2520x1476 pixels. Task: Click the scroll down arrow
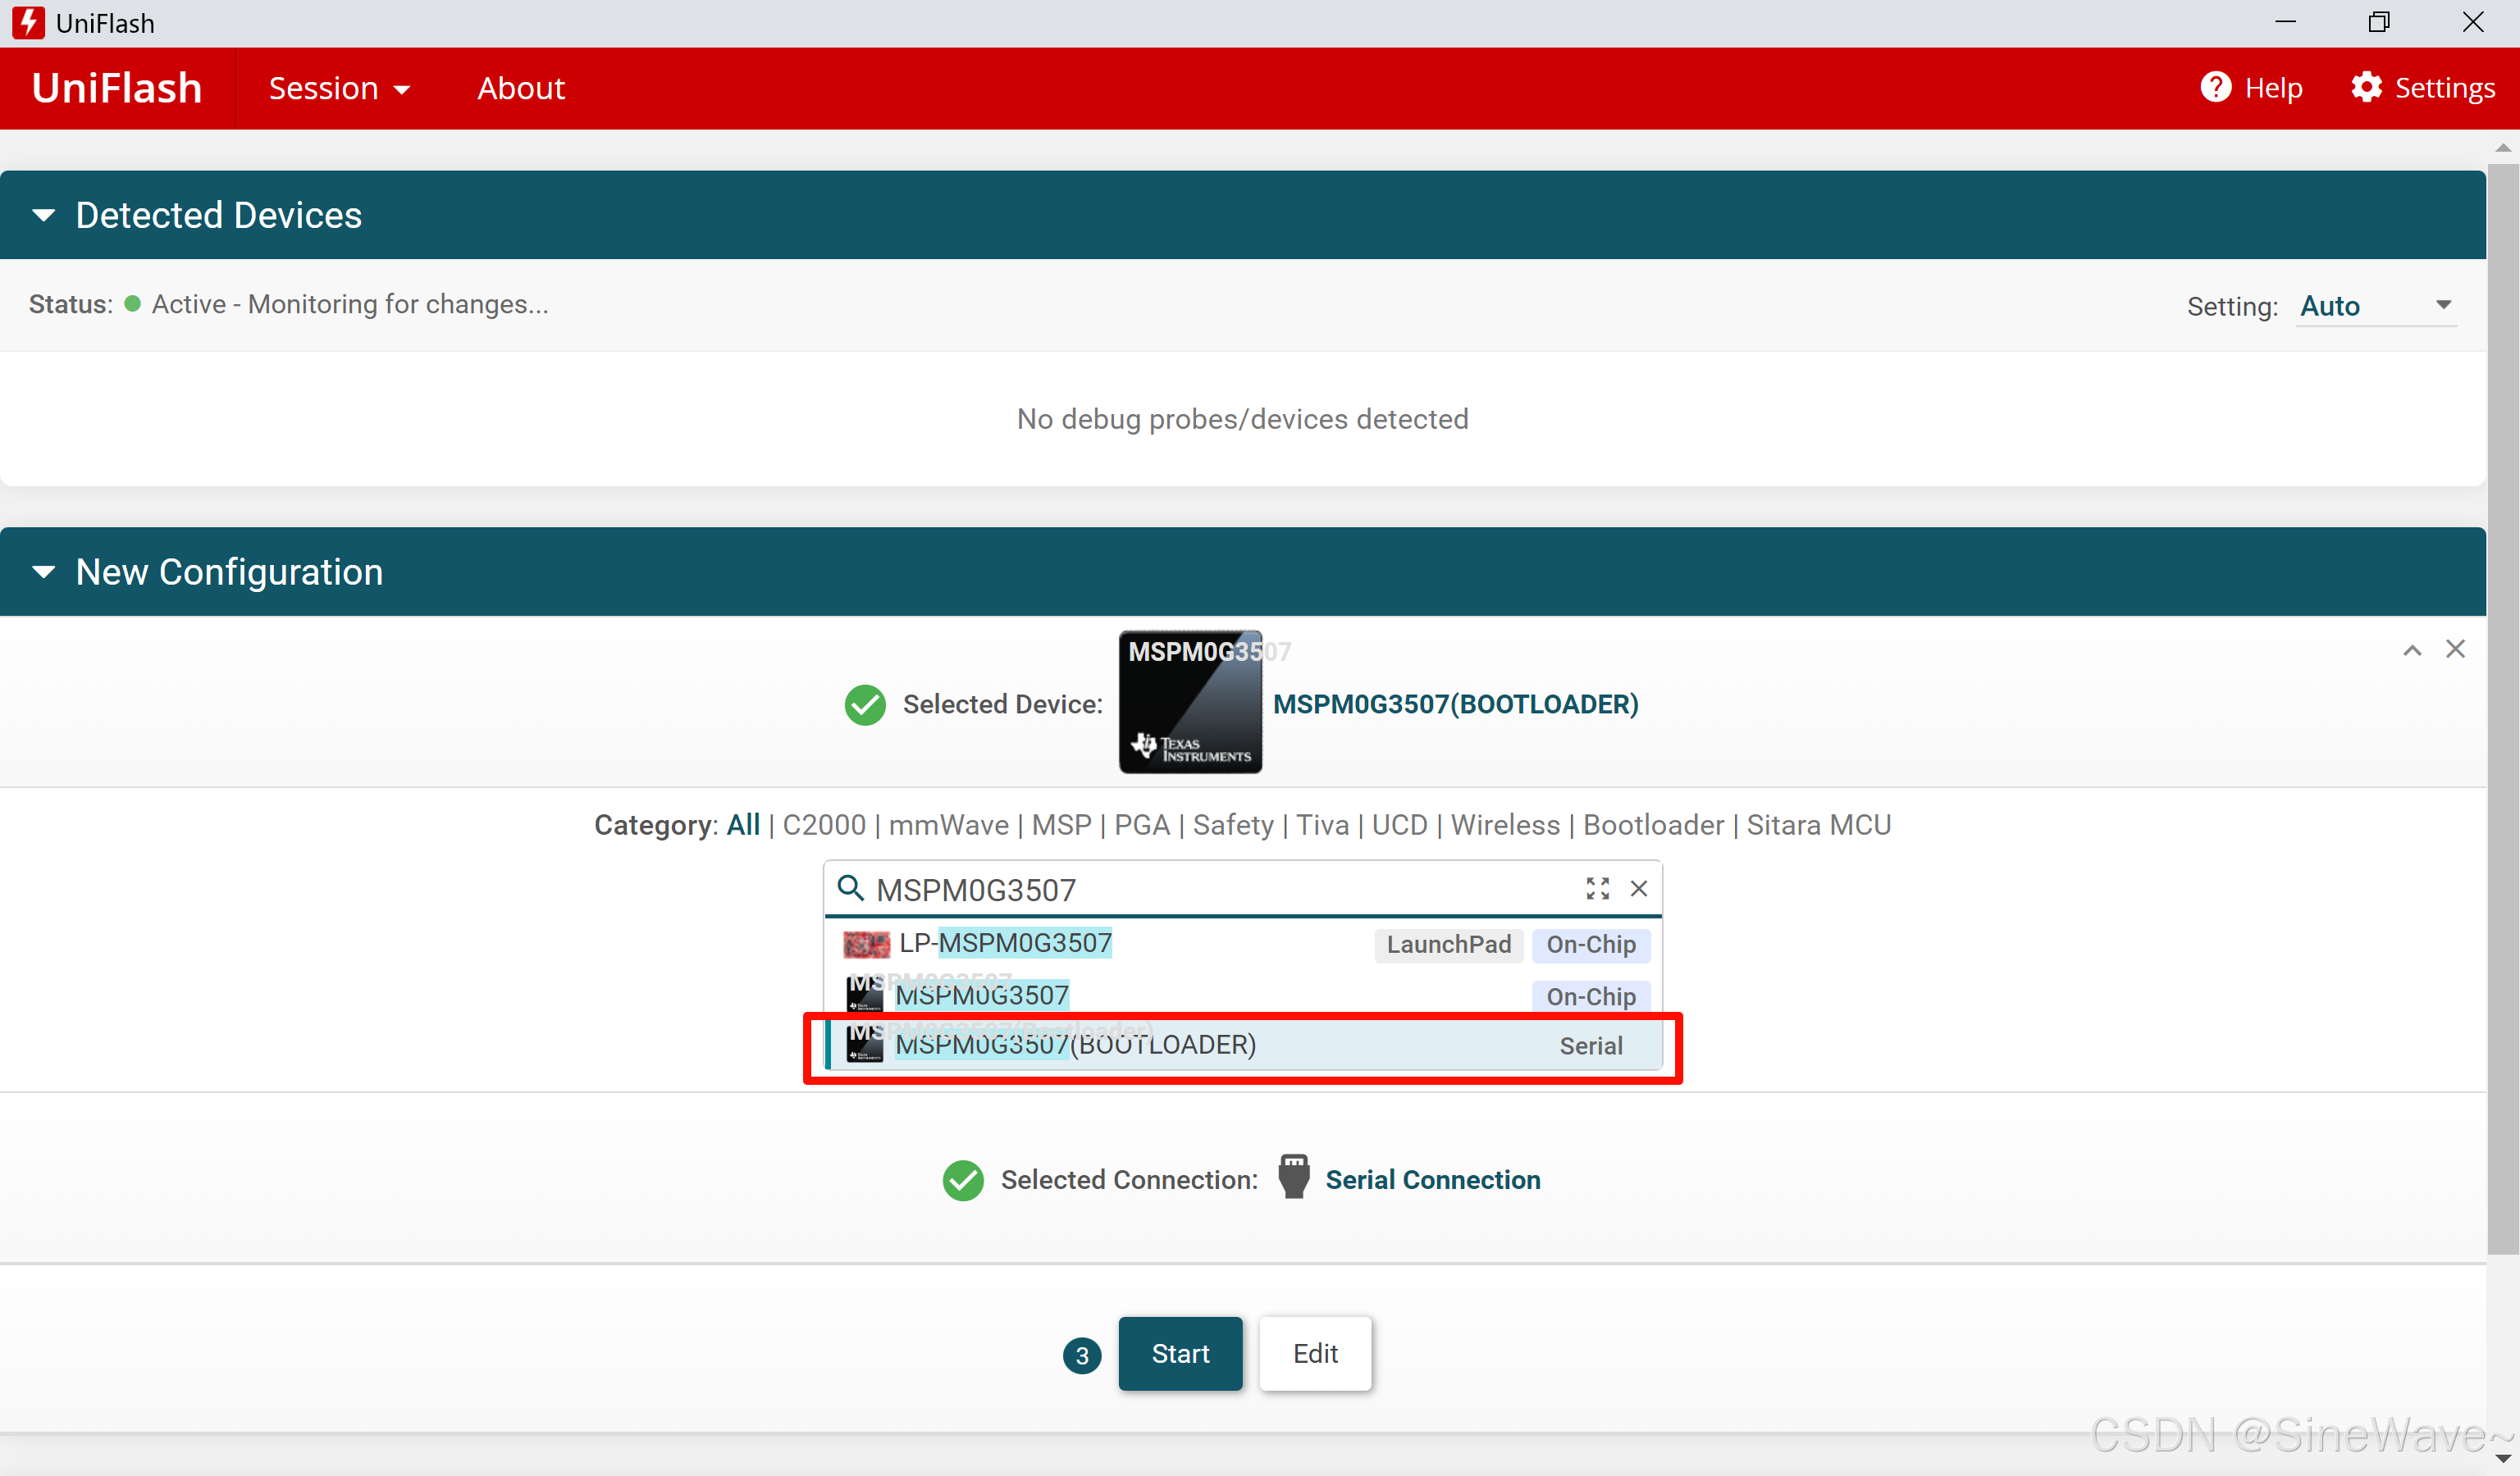(2503, 1460)
